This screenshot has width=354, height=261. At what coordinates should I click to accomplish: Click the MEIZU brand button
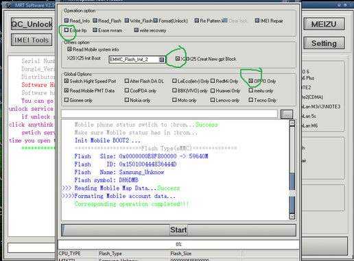(x=324, y=24)
